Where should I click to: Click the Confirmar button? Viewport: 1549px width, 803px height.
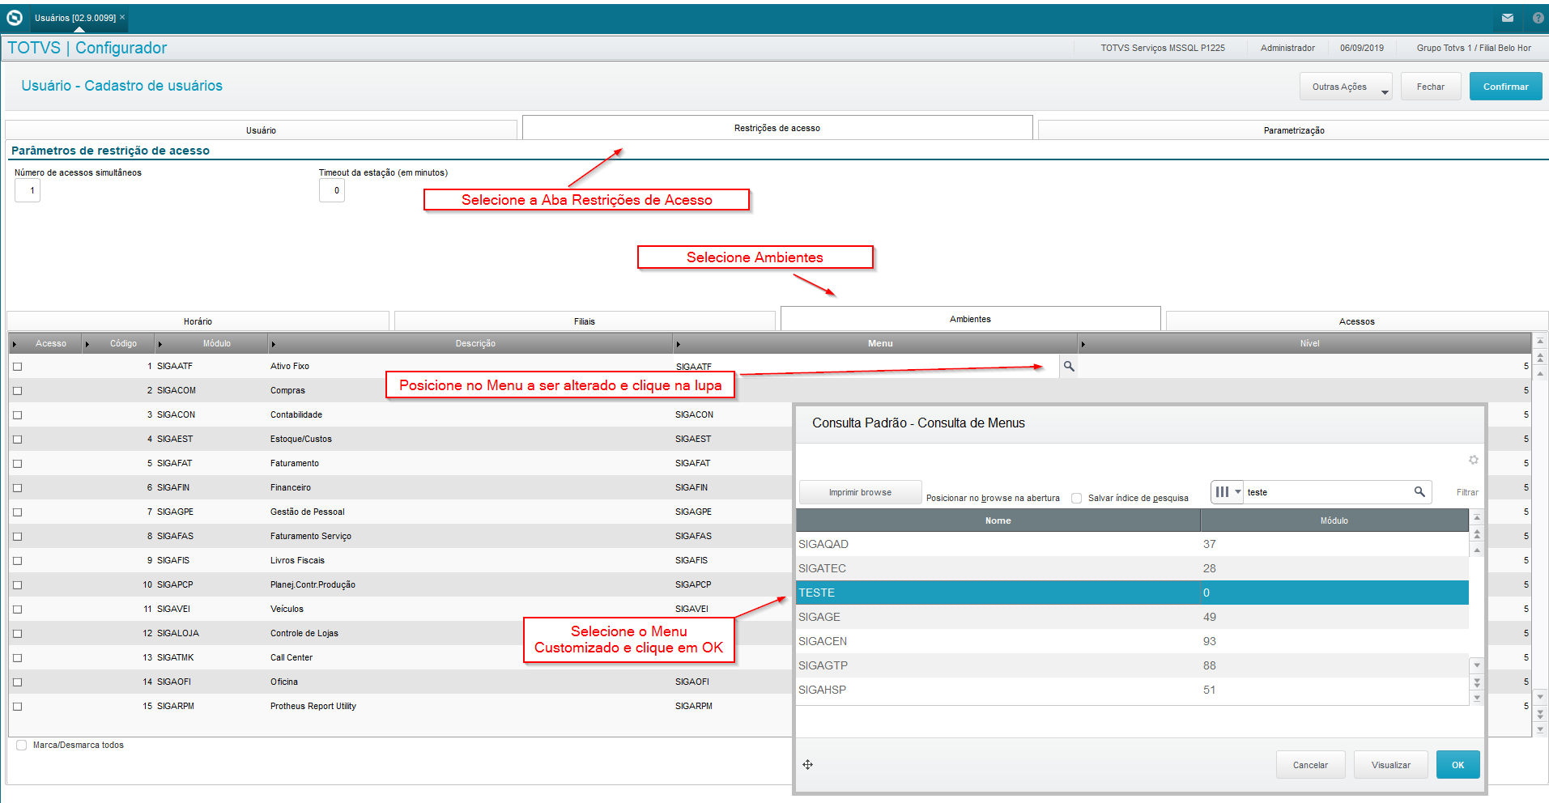[x=1505, y=87]
